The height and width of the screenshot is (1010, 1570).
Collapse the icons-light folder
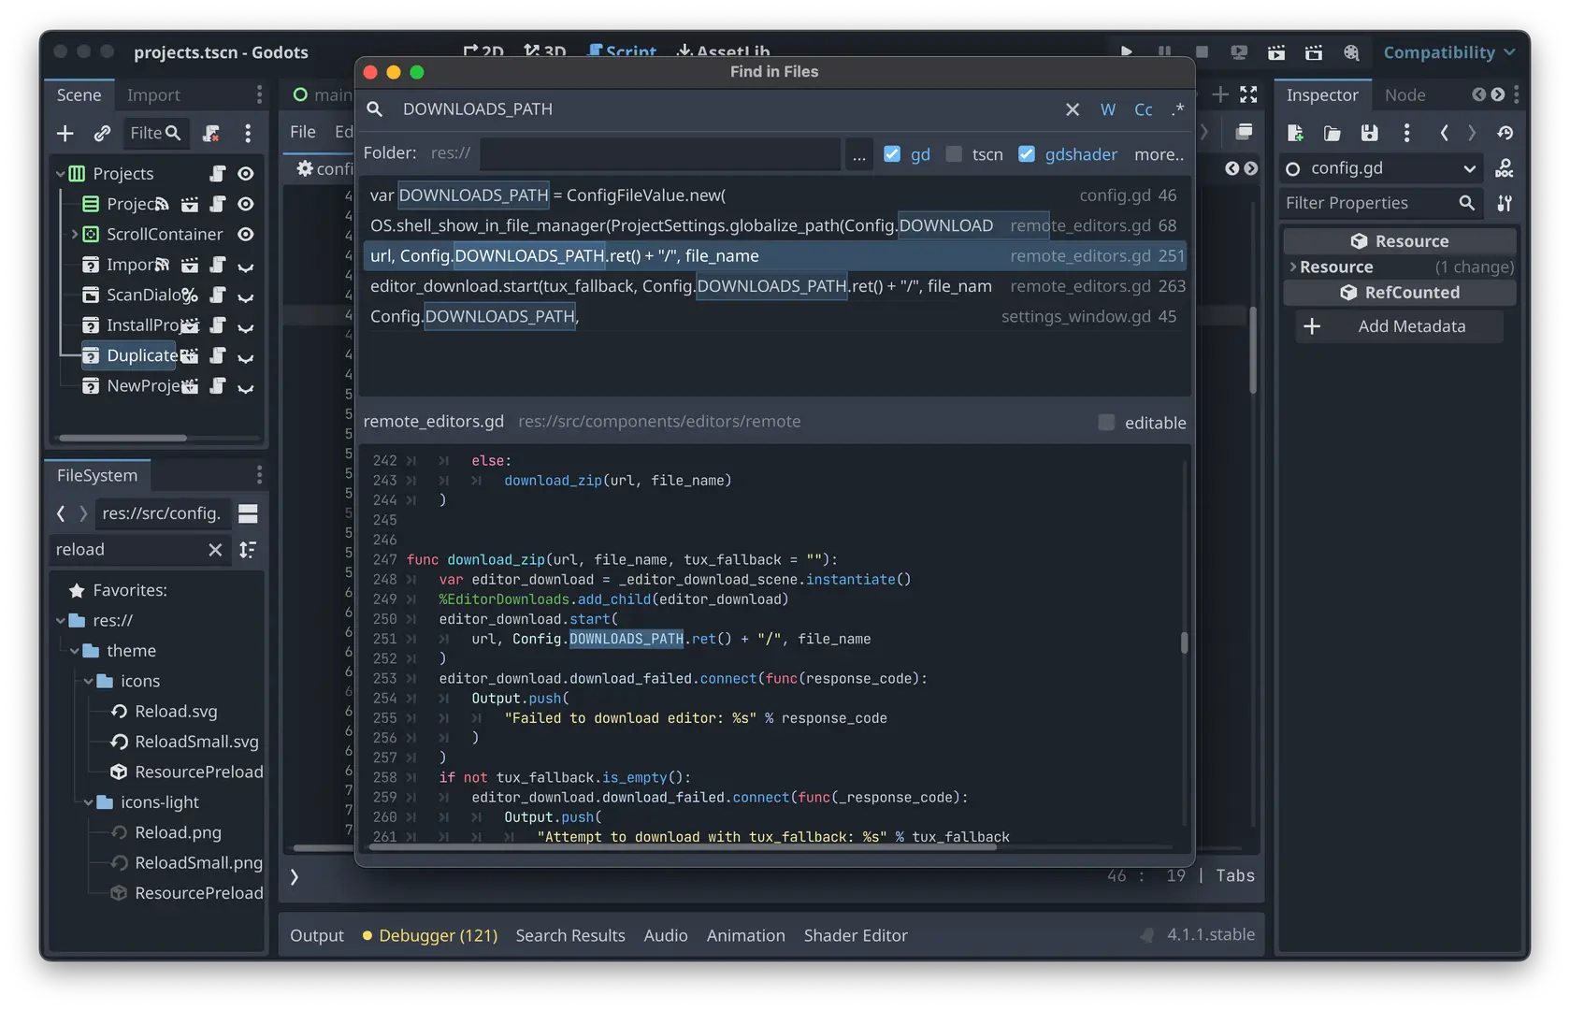point(89,802)
